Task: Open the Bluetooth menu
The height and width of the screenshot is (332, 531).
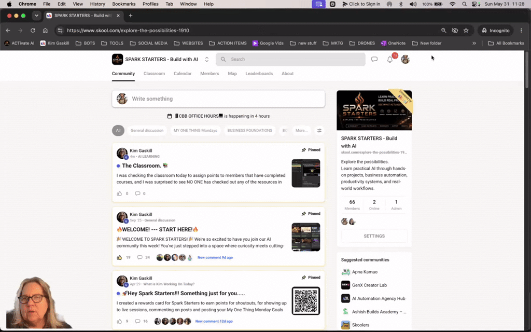Action: click(401, 4)
